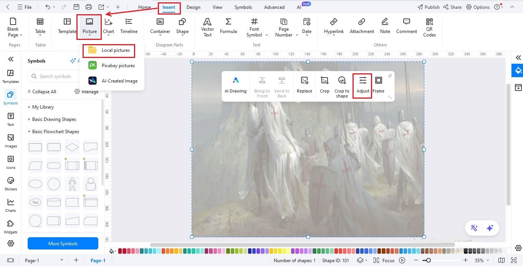523x266 pixels.
Task: Open the Template option in the ribbon
Action: tap(67, 26)
